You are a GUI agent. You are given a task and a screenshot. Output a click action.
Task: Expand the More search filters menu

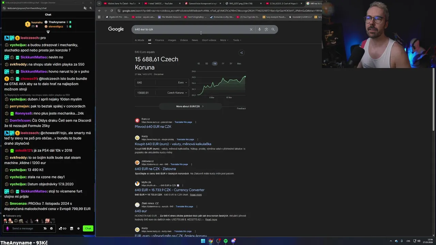[223, 40]
